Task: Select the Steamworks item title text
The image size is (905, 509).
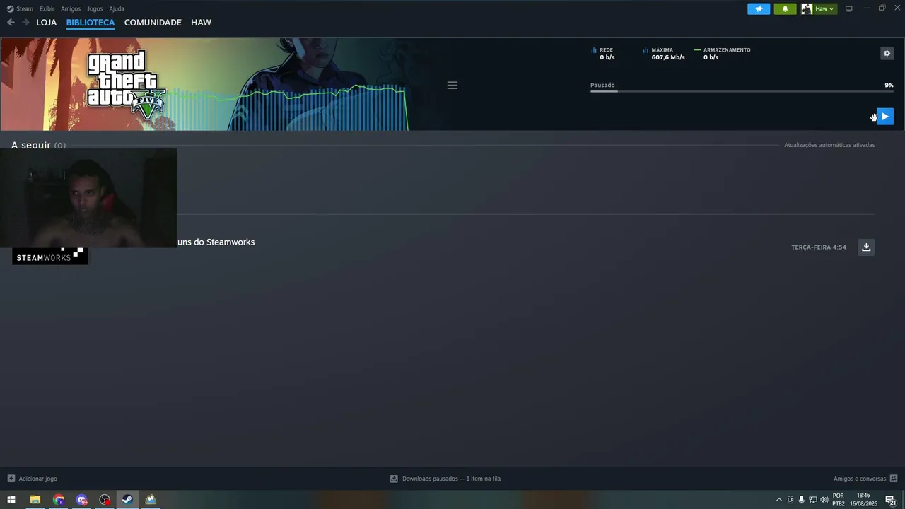Action: [216, 242]
